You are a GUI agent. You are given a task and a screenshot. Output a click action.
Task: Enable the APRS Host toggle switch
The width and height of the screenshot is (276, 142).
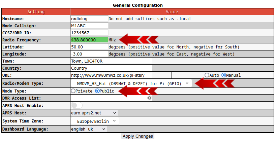tap(76, 106)
